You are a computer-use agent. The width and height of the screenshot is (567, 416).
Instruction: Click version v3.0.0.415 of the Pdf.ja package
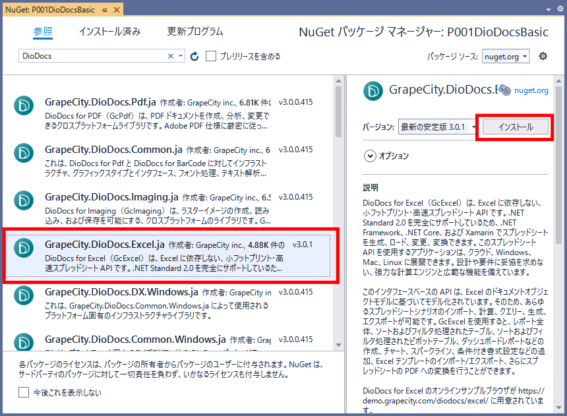(296, 102)
